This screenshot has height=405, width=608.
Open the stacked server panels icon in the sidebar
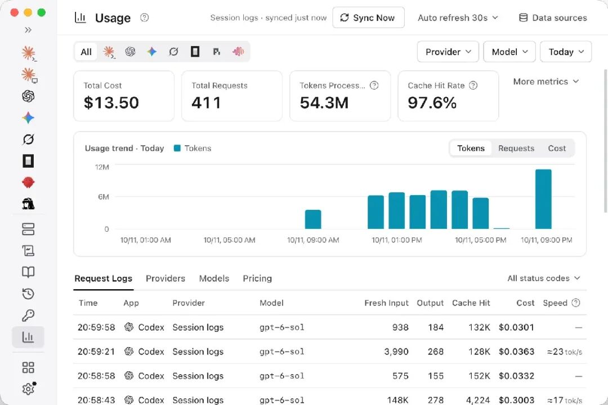(28, 229)
